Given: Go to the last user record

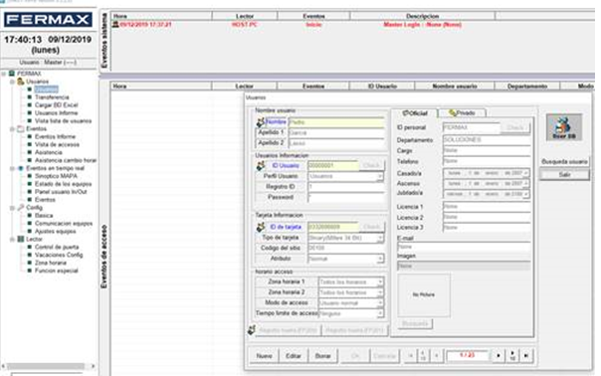Looking at the screenshot, I should (526, 356).
